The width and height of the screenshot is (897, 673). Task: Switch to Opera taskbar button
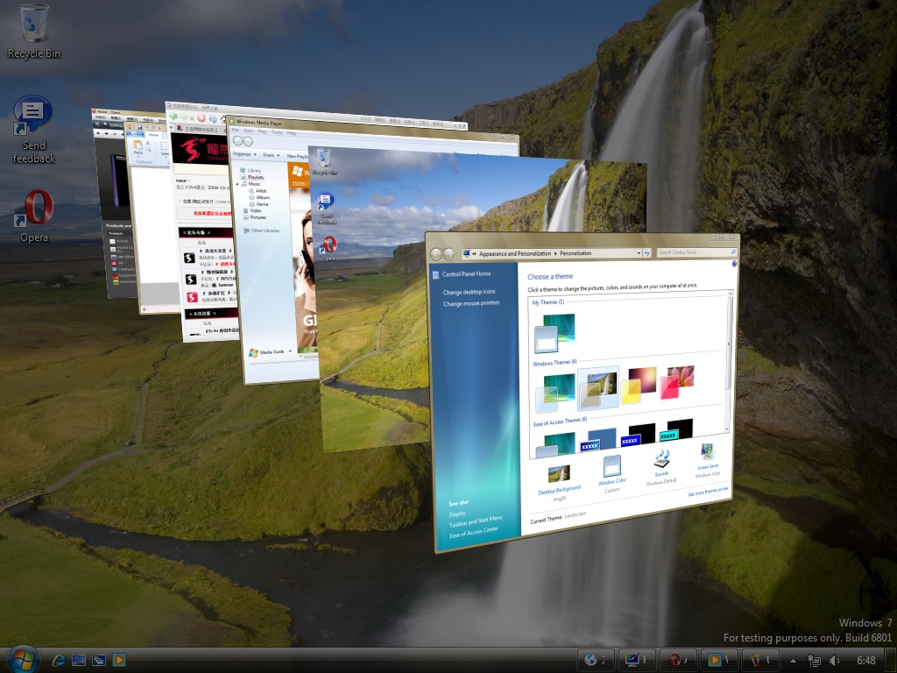point(680,660)
